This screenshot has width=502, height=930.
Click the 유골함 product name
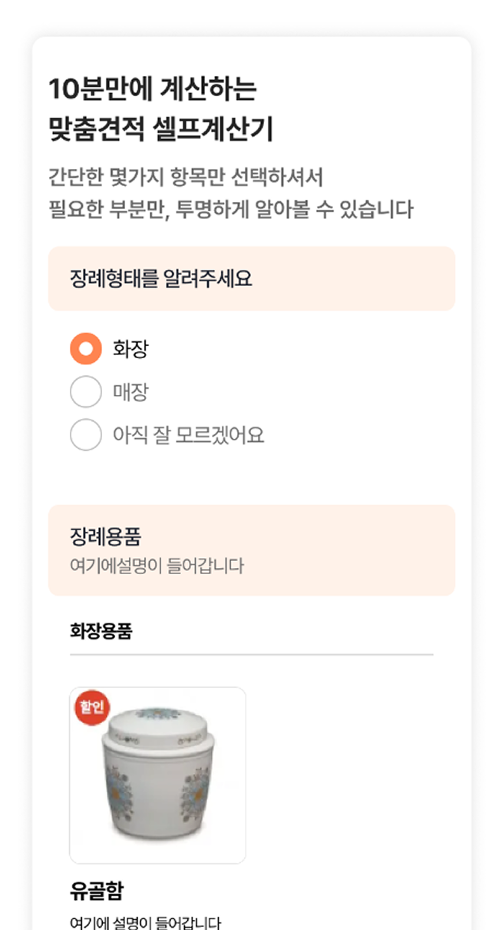tap(97, 891)
